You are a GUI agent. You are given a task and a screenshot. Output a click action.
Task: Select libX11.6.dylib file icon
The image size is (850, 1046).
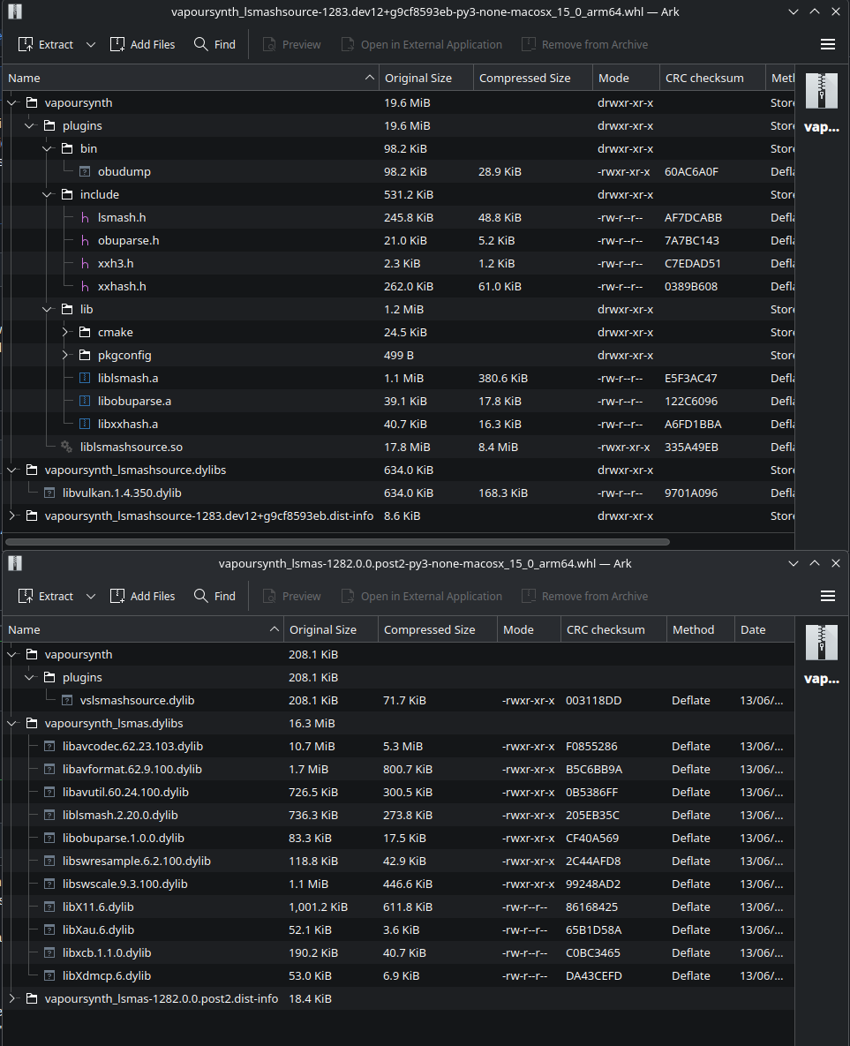(x=49, y=907)
